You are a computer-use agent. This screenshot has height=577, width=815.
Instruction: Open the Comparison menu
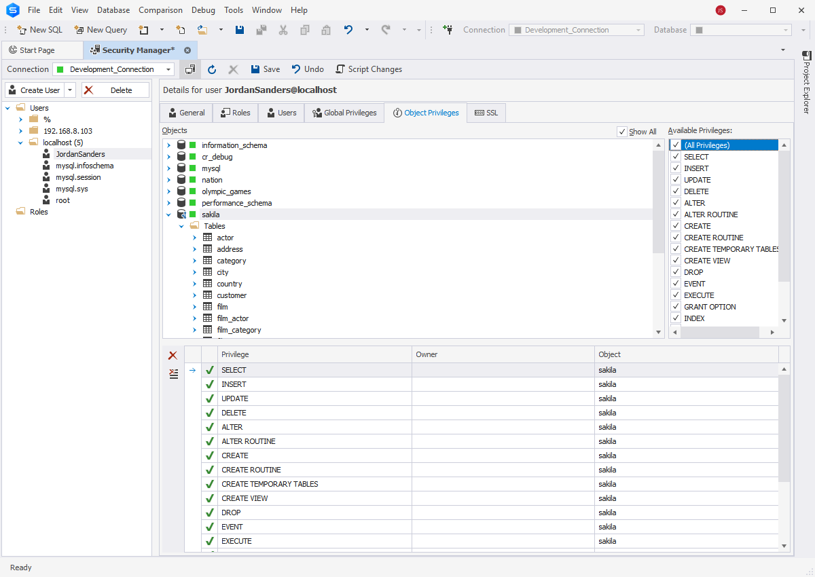(160, 10)
